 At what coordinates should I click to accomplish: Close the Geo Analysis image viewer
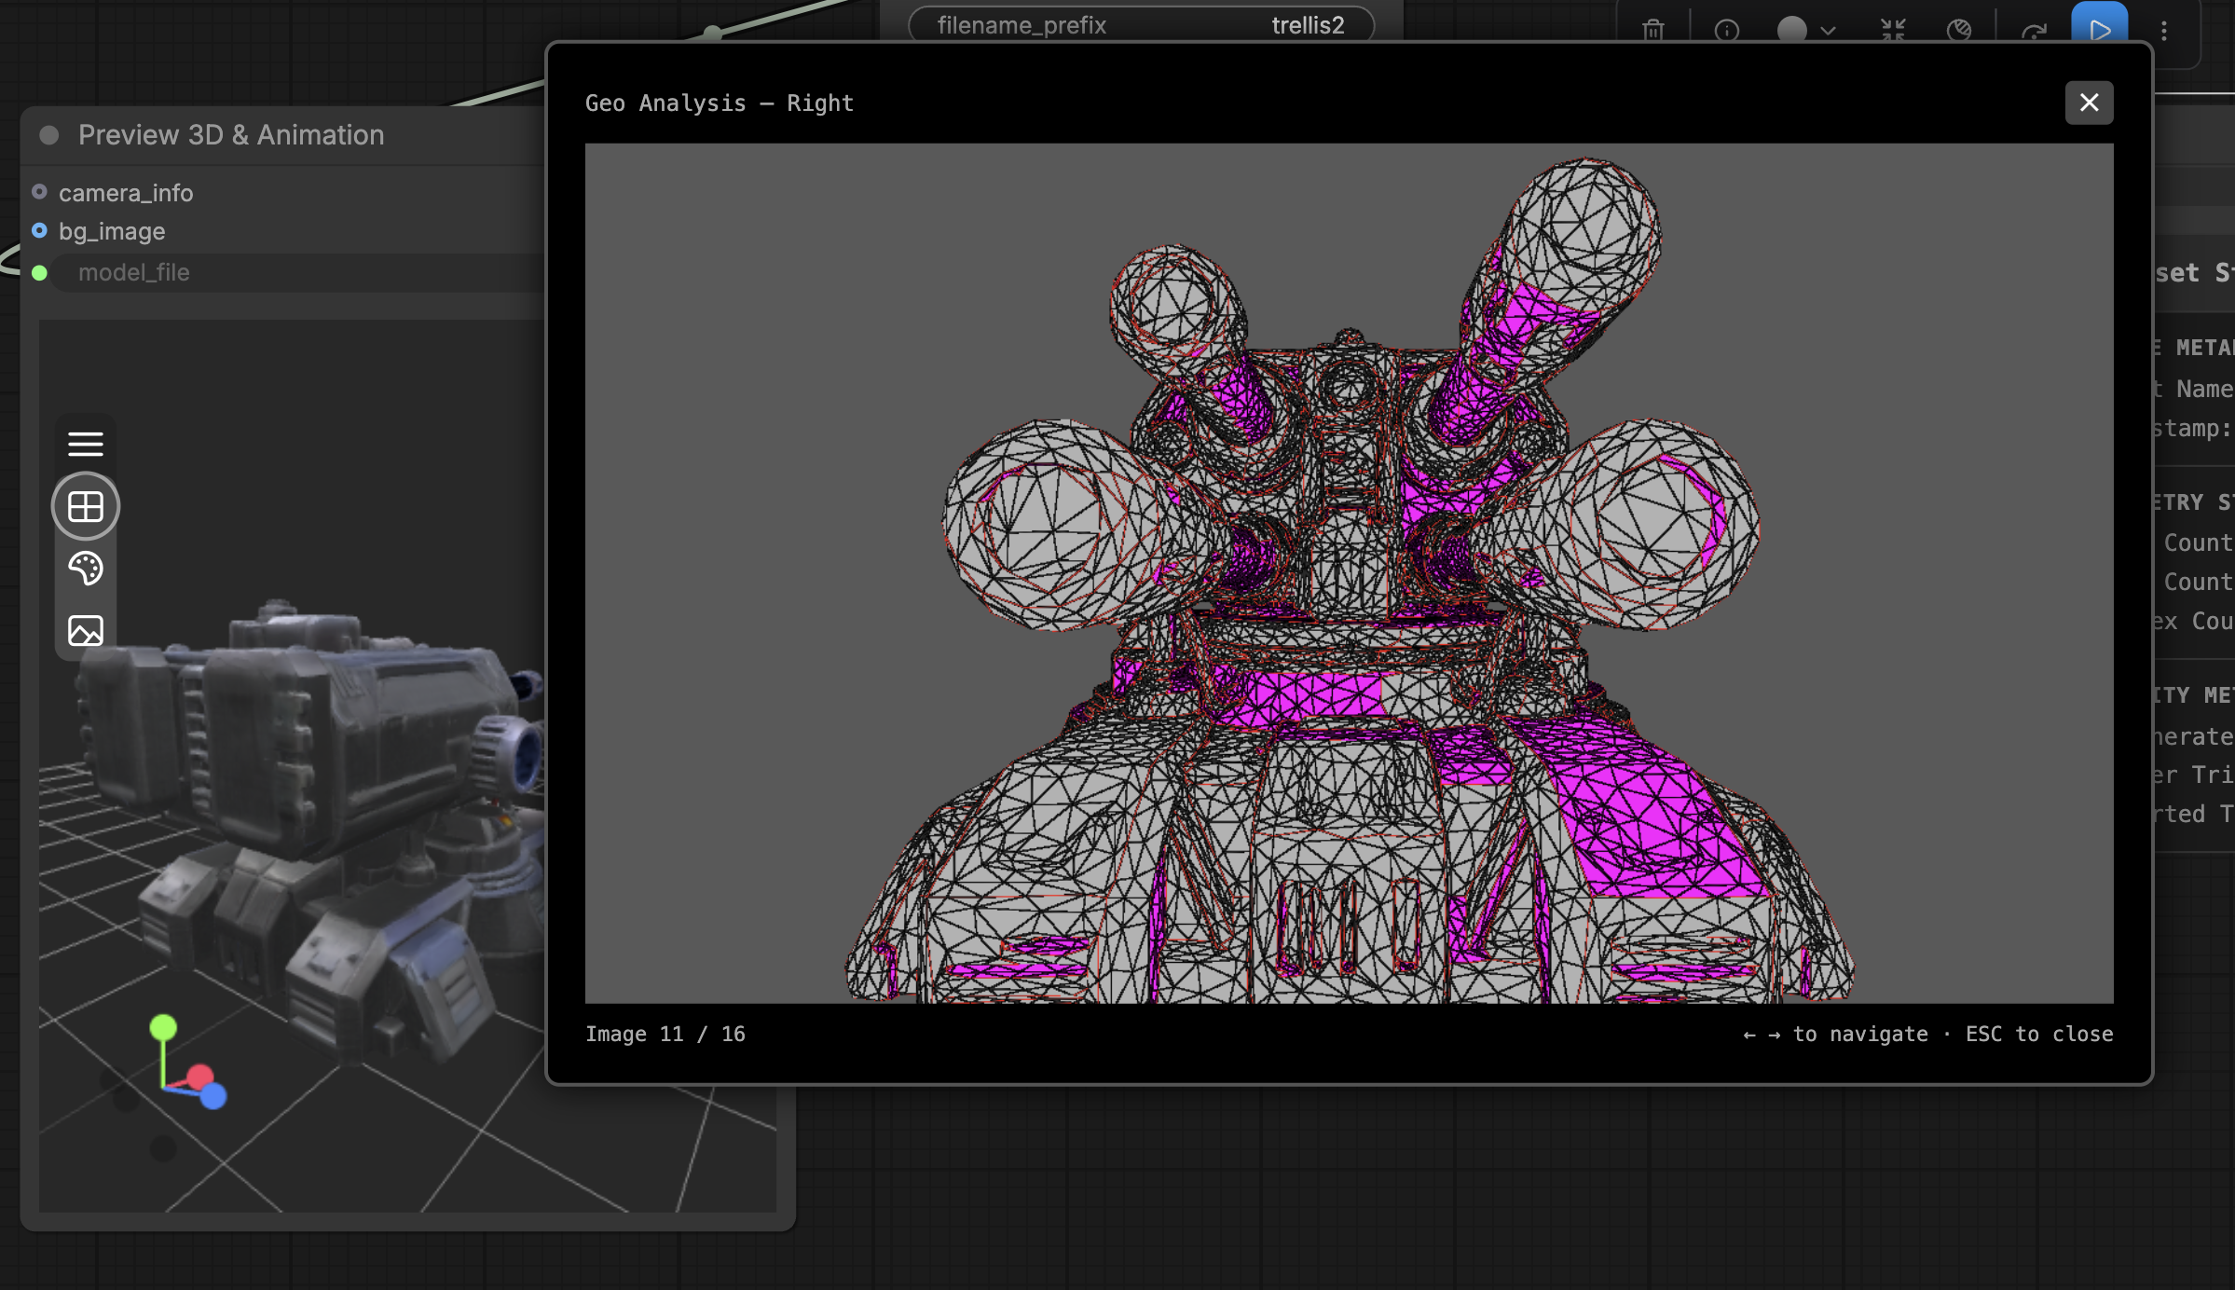[x=2089, y=103]
